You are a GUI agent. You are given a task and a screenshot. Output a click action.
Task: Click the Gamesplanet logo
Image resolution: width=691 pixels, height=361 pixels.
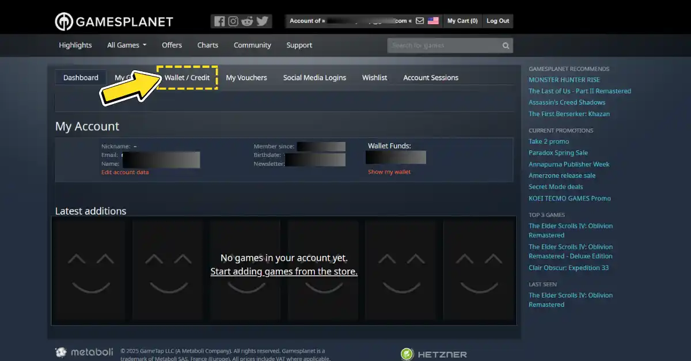pos(114,22)
